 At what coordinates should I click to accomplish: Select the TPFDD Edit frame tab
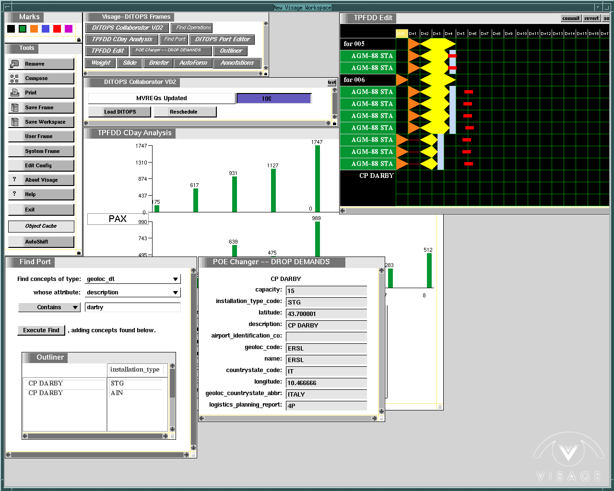pos(107,51)
